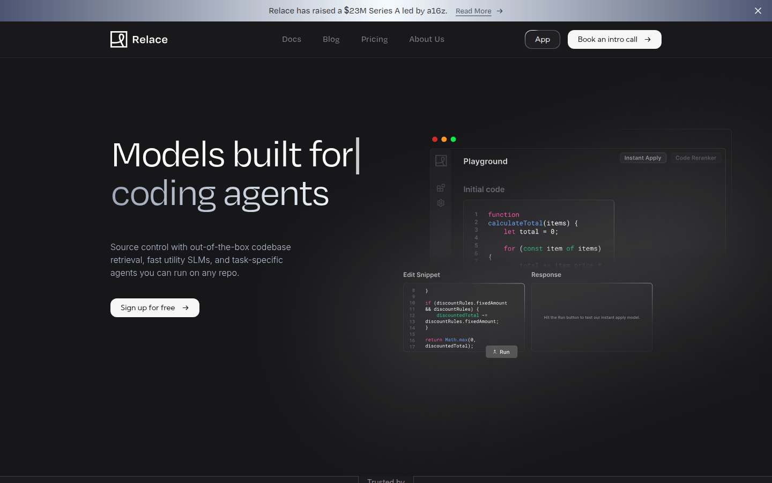Click the red window dot

click(x=435, y=140)
